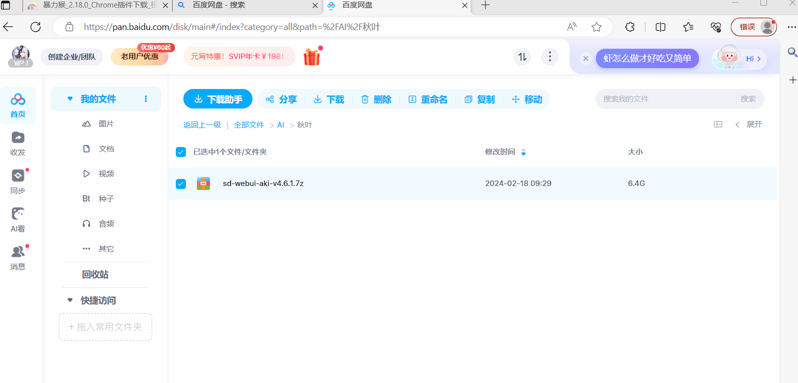798x383 pixels.
Task: Go to 全部文件 in breadcrumb
Action: (249, 125)
